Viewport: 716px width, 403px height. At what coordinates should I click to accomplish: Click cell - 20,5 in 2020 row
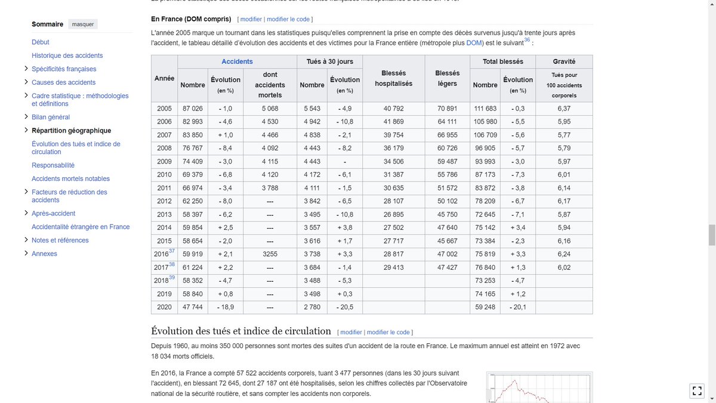345,307
